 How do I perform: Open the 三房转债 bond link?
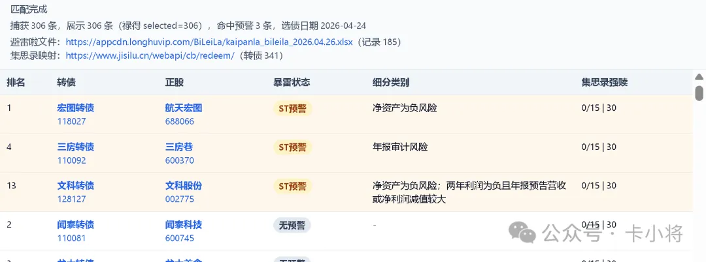point(76,147)
